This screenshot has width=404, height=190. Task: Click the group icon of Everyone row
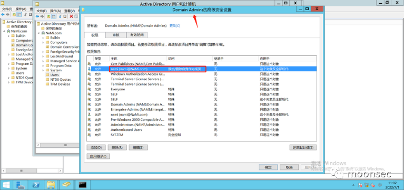[90, 89]
